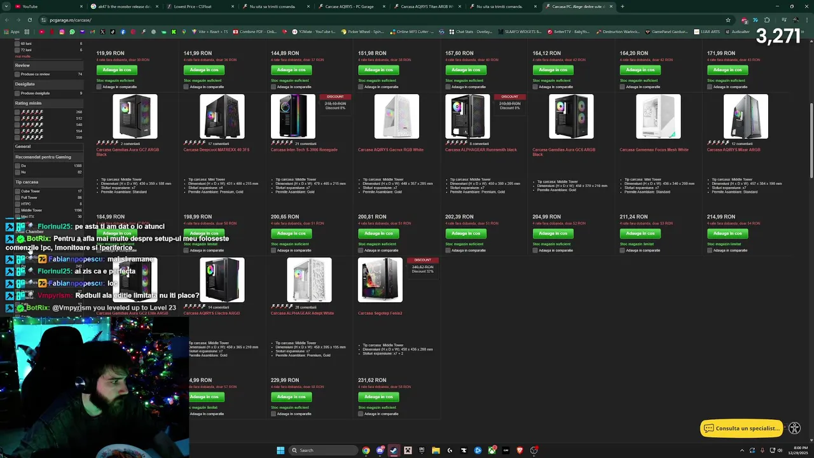Open Steam from the taskbar
The height and width of the screenshot is (458, 814).
pos(394,450)
